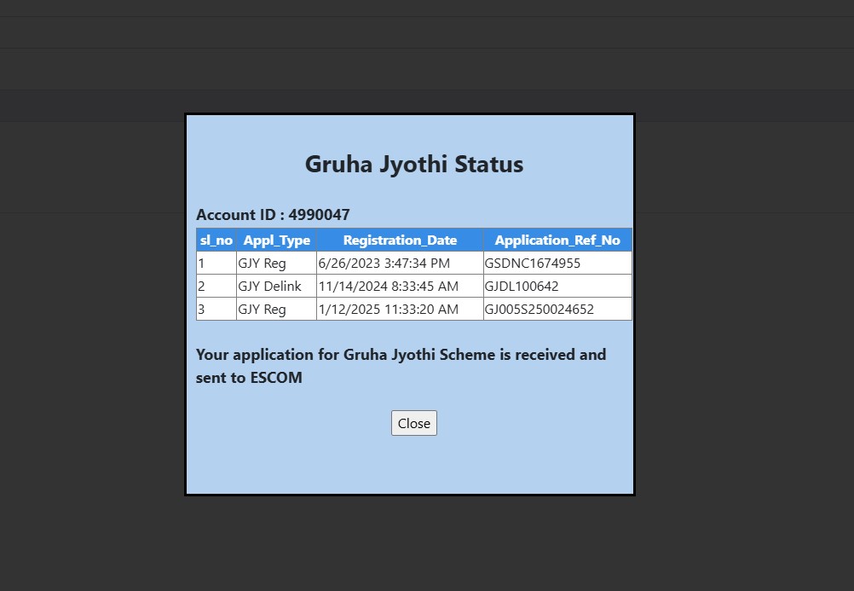854x591 pixels.
Task: Select the sl_no column header
Action: point(216,240)
